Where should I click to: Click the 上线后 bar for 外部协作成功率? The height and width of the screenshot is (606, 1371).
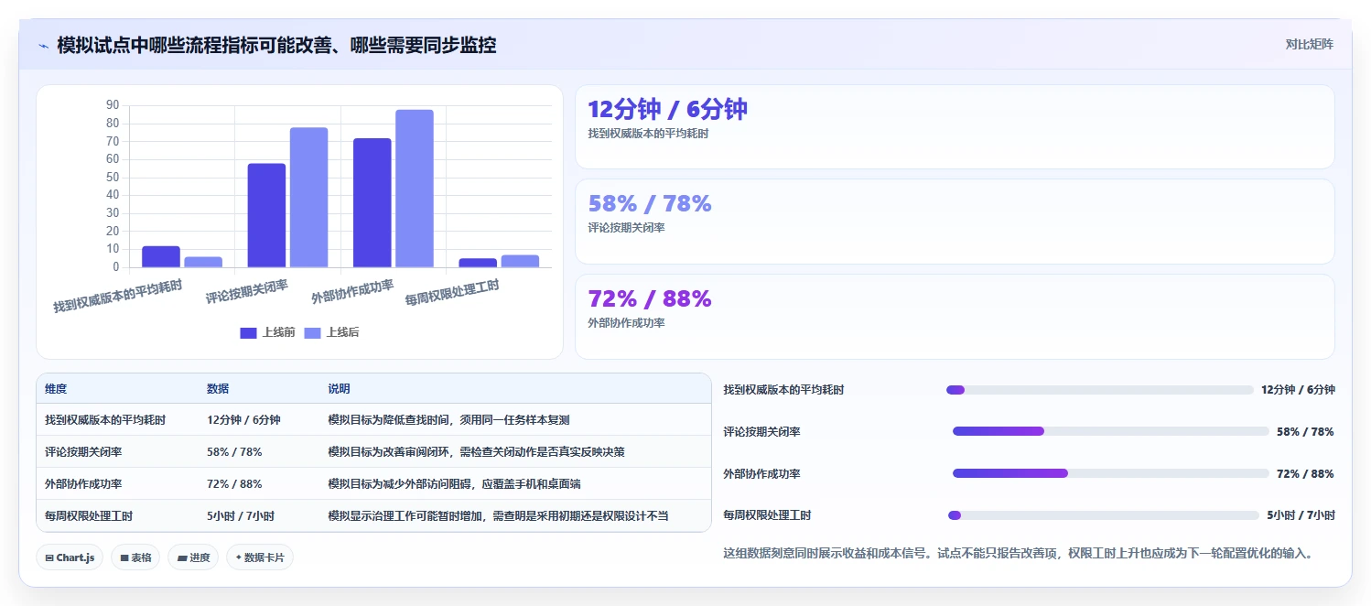(415, 189)
